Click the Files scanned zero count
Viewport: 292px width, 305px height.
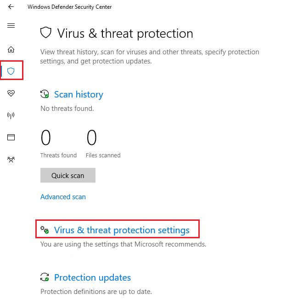92,138
